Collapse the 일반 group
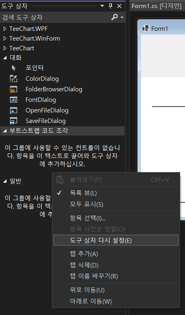Screen dimensions: 185x315 (x=5, y=181)
